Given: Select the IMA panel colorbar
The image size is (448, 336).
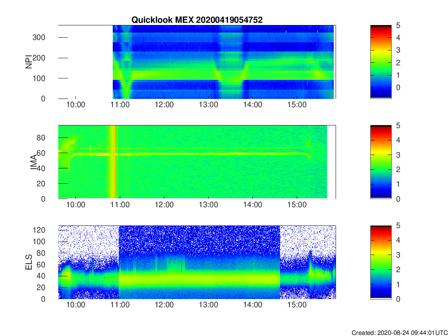Looking at the screenshot, I should click(381, 162).
